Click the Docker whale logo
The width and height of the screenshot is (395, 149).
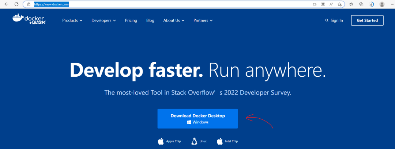[x=29, y=19]
